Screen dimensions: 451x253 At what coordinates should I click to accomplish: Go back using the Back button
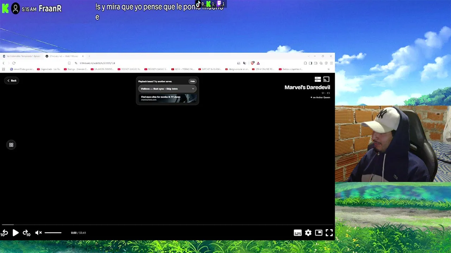pos(12,80)
